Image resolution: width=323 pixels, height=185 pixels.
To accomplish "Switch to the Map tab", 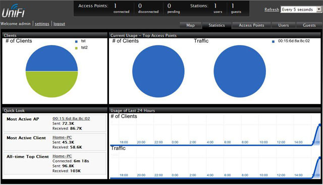I will tap(190, 25).
